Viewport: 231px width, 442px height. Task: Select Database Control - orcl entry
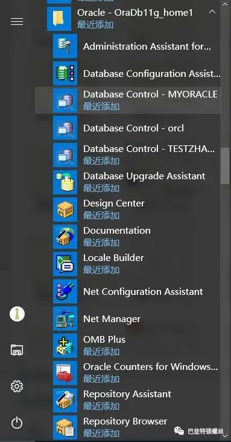128,128
